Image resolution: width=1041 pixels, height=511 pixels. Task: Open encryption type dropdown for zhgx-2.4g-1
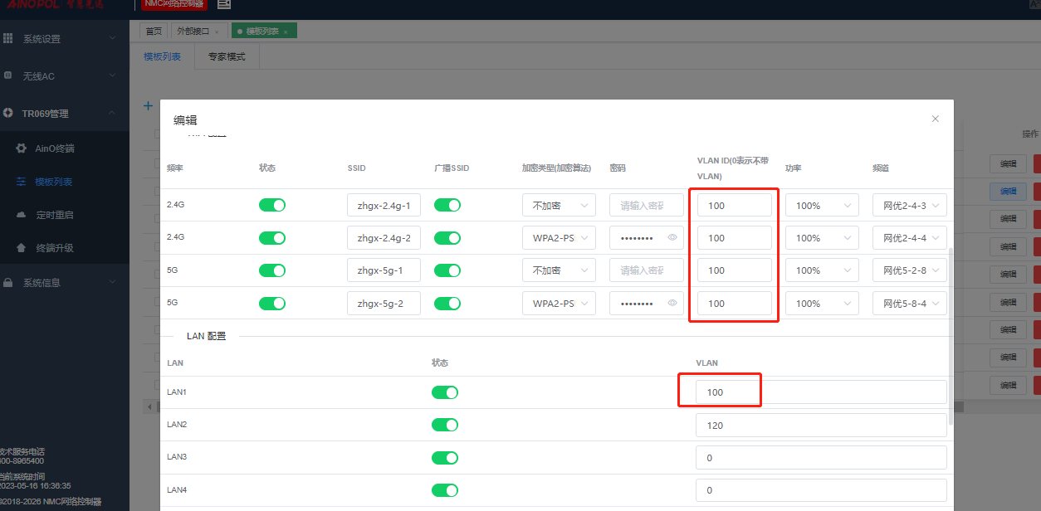[x=559, y=205]
